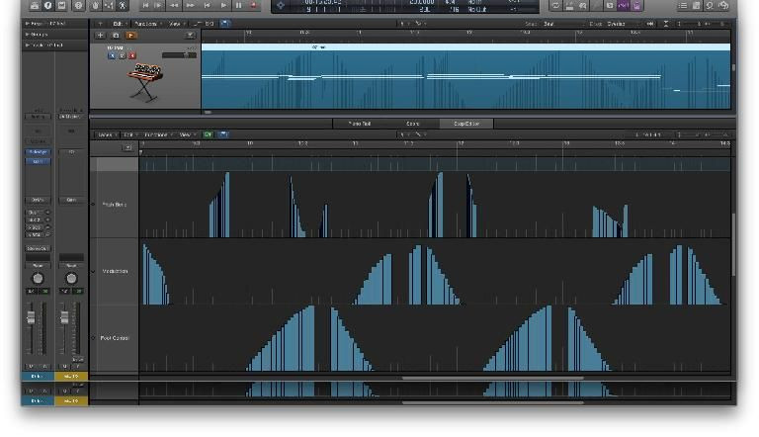Select the Modulation lane in Step Editor
This screenshot has width=759, height=437.
pos(115,271)
